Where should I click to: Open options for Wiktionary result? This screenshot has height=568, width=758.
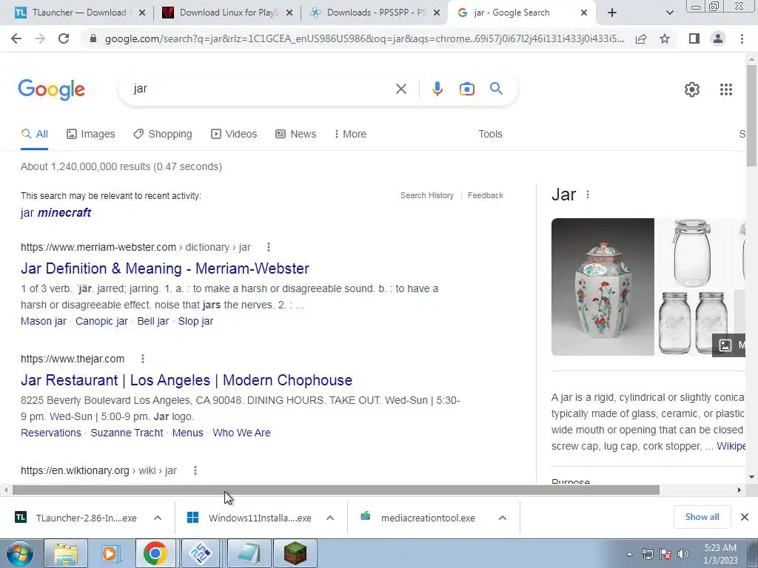tap(195, 470)
